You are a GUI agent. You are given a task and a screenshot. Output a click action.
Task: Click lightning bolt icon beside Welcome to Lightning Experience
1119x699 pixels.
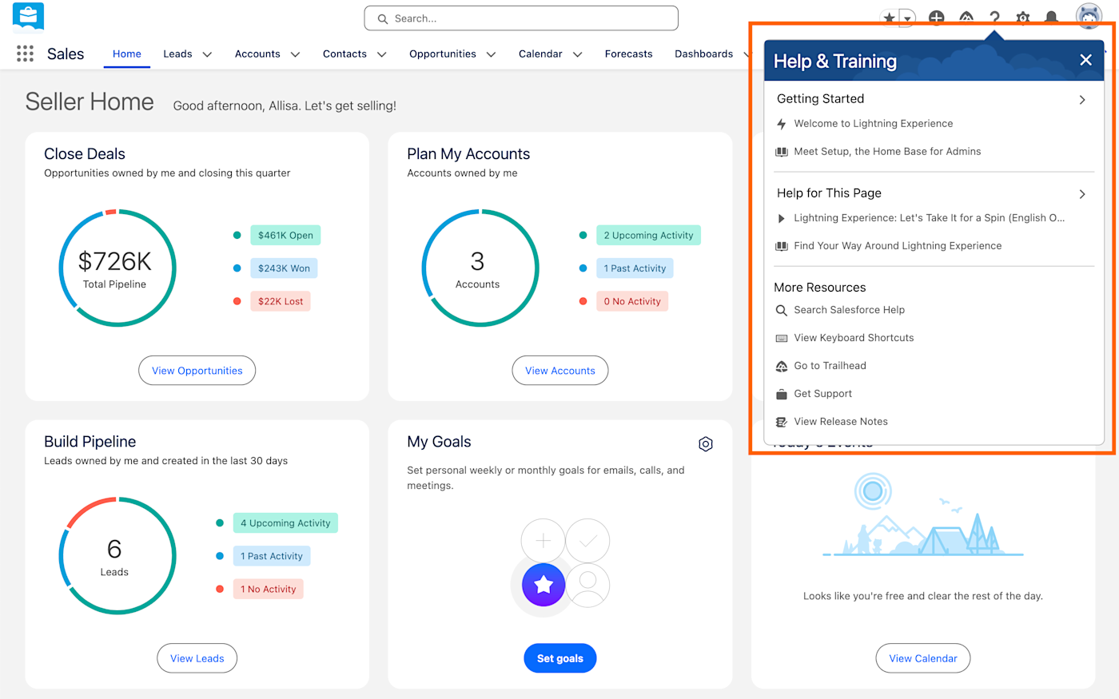(x=782, y=124)
